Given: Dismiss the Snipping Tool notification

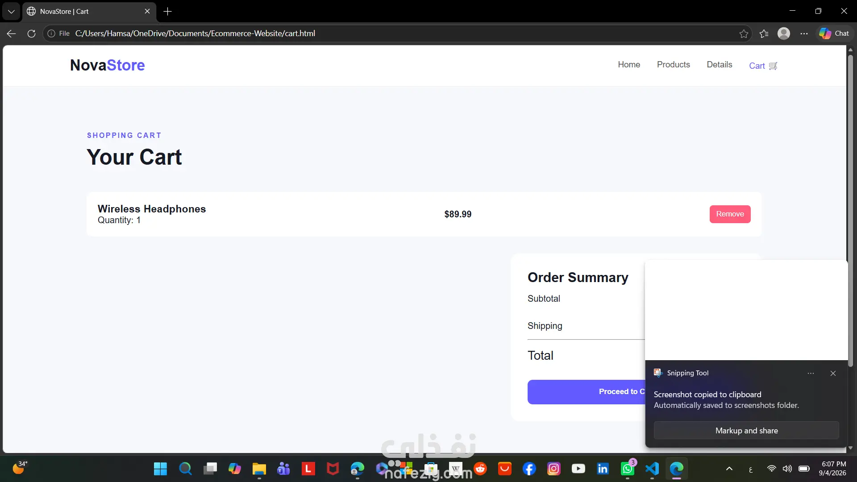Looking at the screenshot, I should click(833, 373).
